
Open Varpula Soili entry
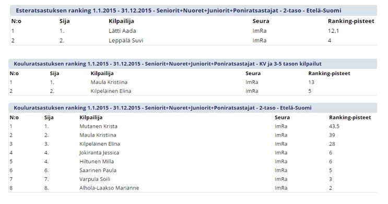coord(95,179)
